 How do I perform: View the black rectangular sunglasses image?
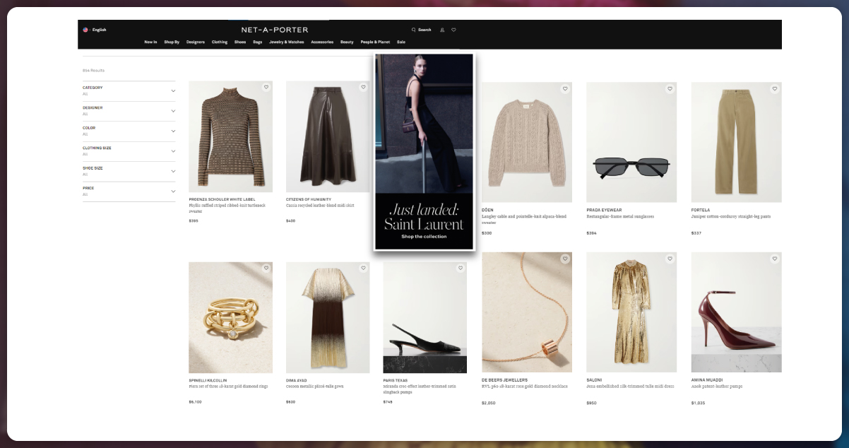point(631,142)
